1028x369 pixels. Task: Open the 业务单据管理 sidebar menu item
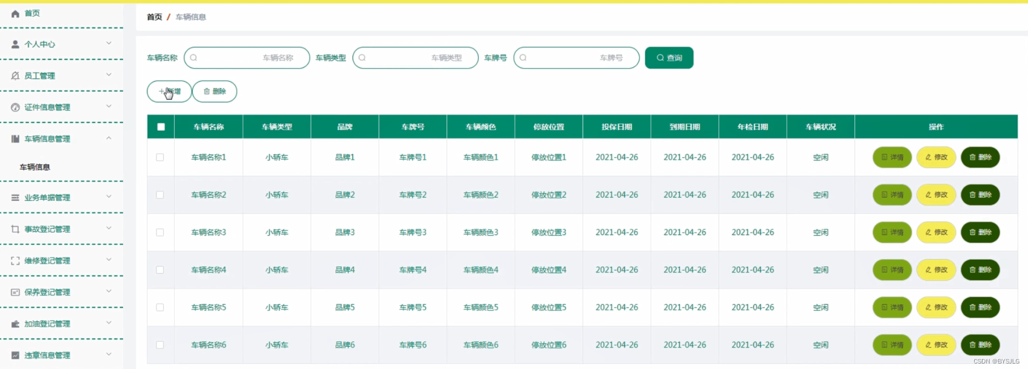[62, 198]
